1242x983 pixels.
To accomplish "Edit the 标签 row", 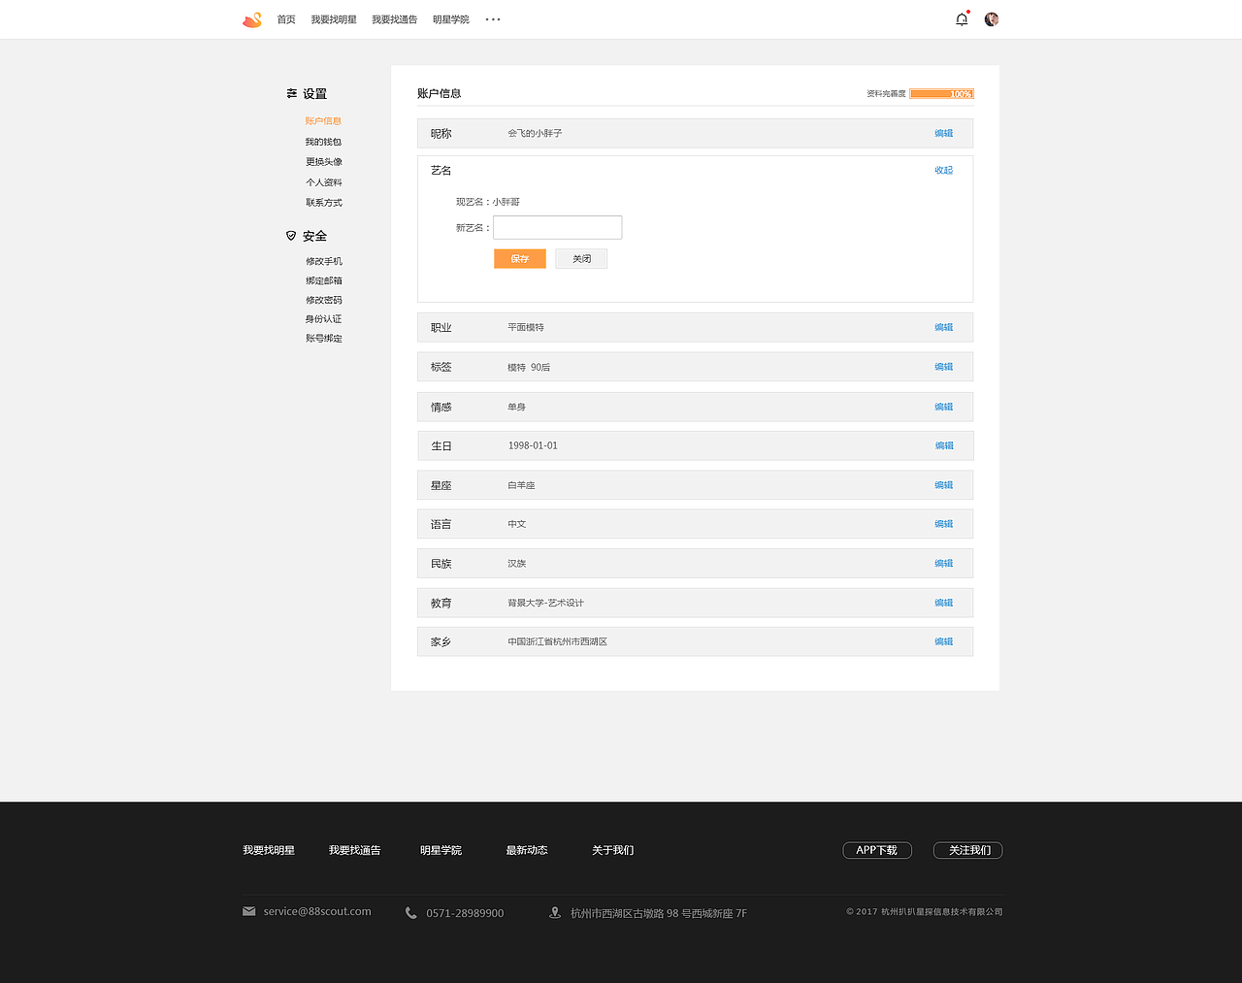I will point(943,367).
